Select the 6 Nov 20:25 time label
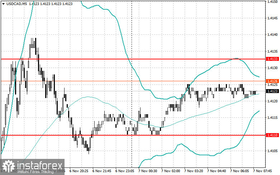 (x=79, y=171)
